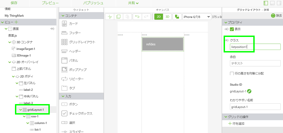This screenshot has width=283, height=133.
Task: Collapse the 2D オーバーレイ node
Action: 10,62
